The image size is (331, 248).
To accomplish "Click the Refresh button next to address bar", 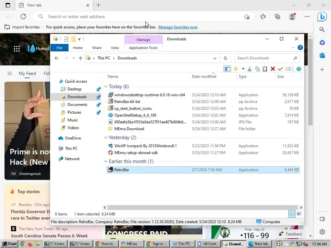I will [x=225, y=58].
